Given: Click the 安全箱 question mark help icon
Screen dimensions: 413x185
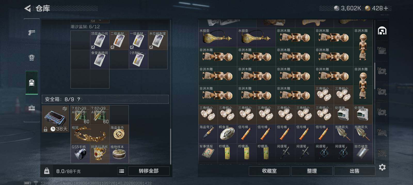Looking at the screenshot, I should 79,99.
